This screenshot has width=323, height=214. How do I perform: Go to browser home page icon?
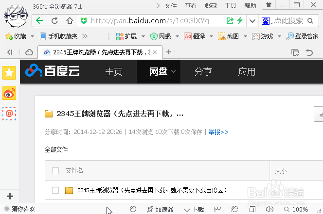(70, 20)
